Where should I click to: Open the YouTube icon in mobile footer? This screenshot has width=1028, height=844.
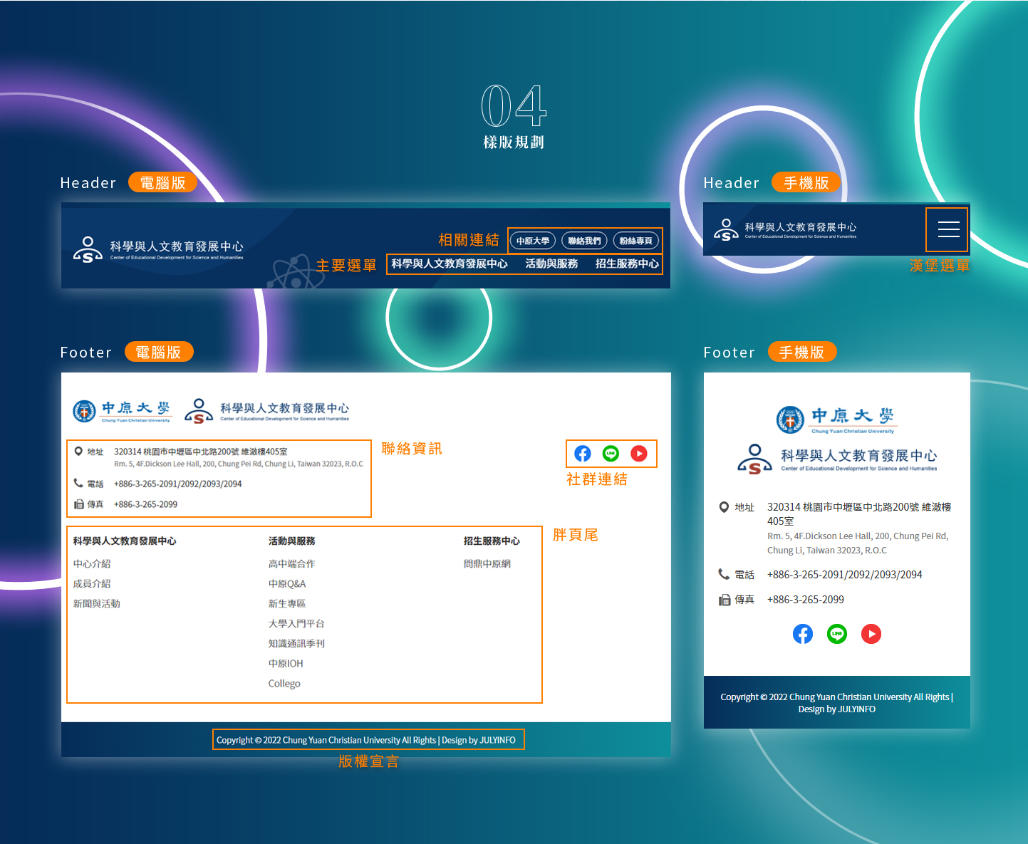pyautogui.click(x=871, y=634)
